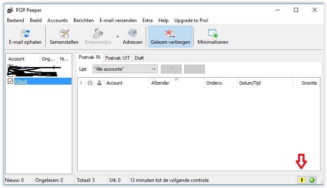Sort by the priority exclamation column

tap(81, 83)
